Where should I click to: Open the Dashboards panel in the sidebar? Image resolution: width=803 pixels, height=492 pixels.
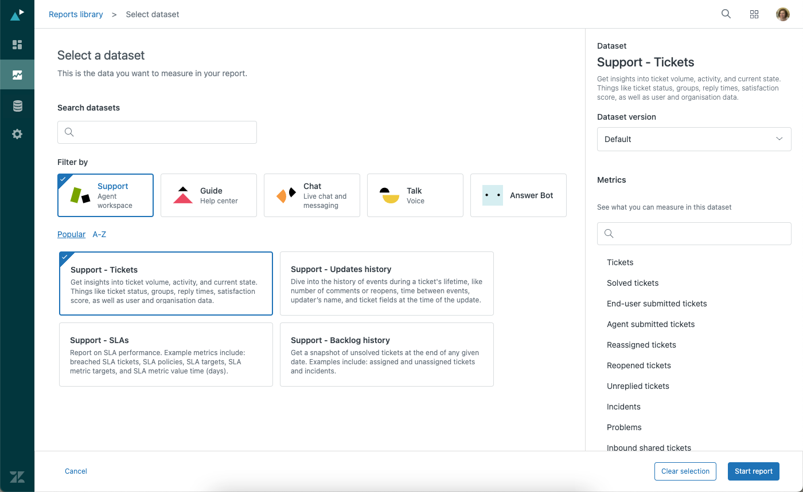click(x=17, y=45)
